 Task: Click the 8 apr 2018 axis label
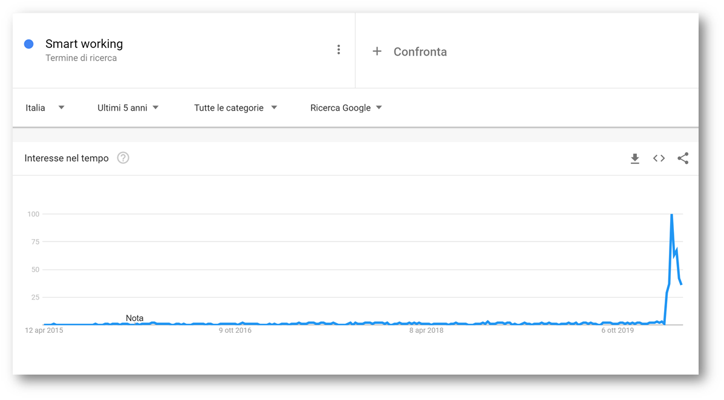point(426,330)
